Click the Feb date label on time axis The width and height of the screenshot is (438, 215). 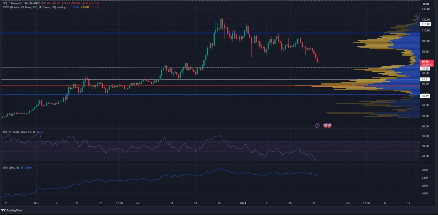pyautogui.click(x=347, y=203)
